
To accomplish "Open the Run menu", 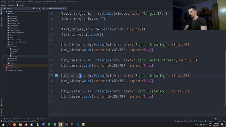I will pyautogui.click(x=36, y=2).
